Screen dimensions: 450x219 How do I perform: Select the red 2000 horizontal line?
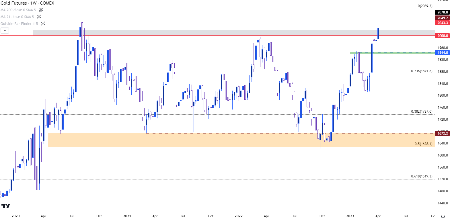coord(217,36)
